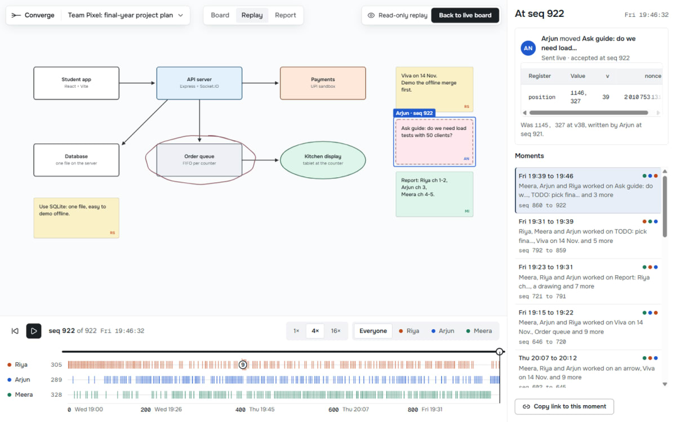
Task: Select the Replay tab
Action: coord(252,15)
